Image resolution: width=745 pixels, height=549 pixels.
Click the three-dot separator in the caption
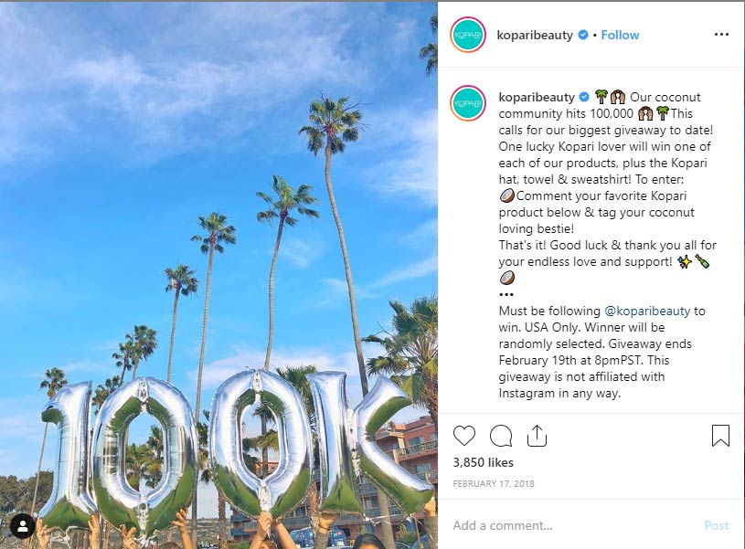click(x=506, y=294)
